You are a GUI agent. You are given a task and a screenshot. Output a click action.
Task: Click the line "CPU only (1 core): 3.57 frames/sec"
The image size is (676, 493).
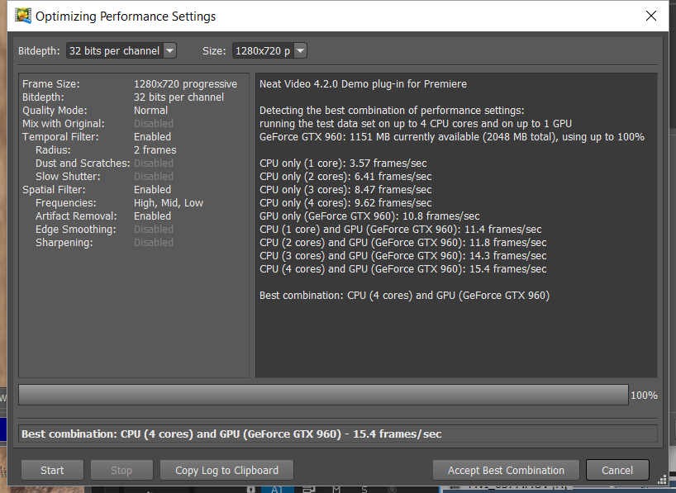[x=343, y=164]
